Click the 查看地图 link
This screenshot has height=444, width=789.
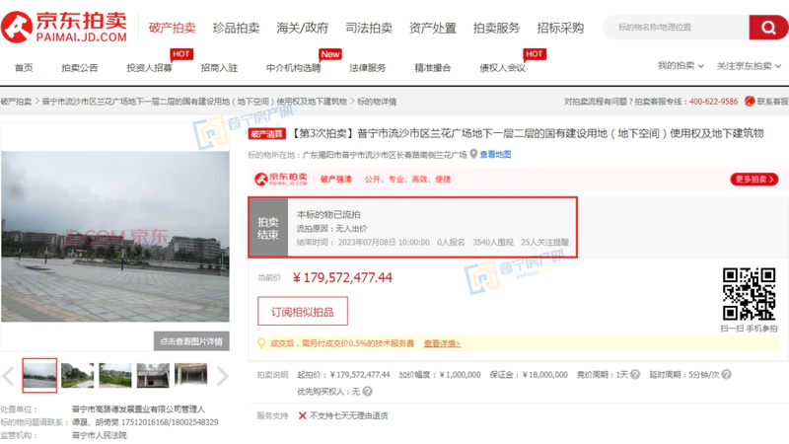click(495, 154)
